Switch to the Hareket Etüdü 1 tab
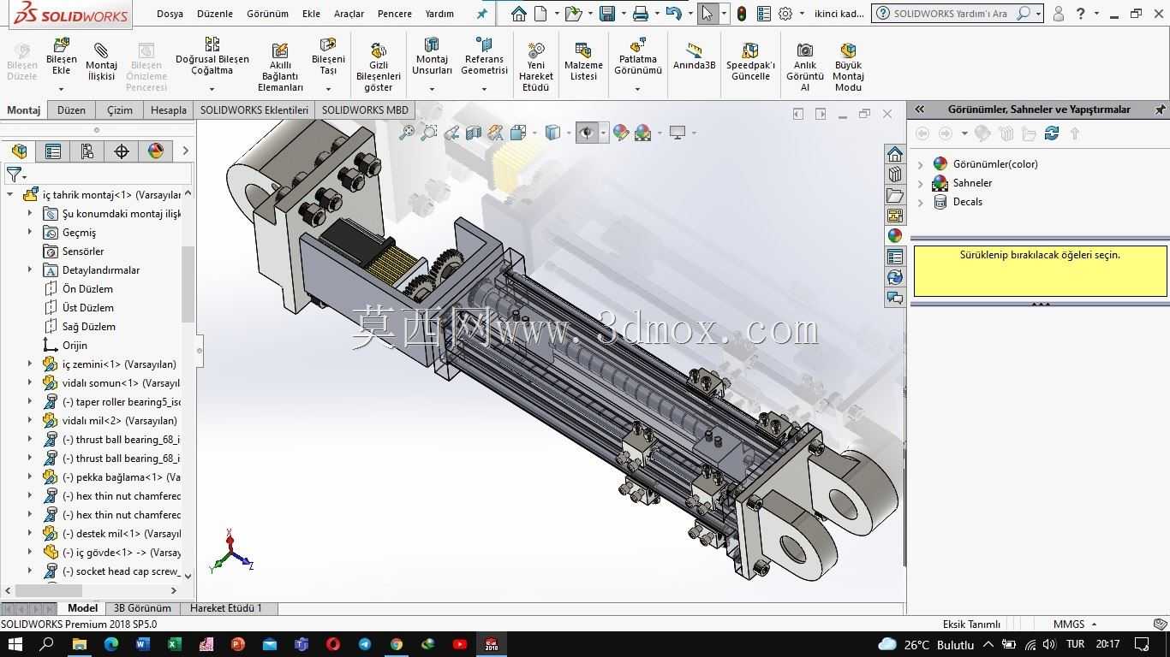This screenshot has height=657, width=1170. 226,608
